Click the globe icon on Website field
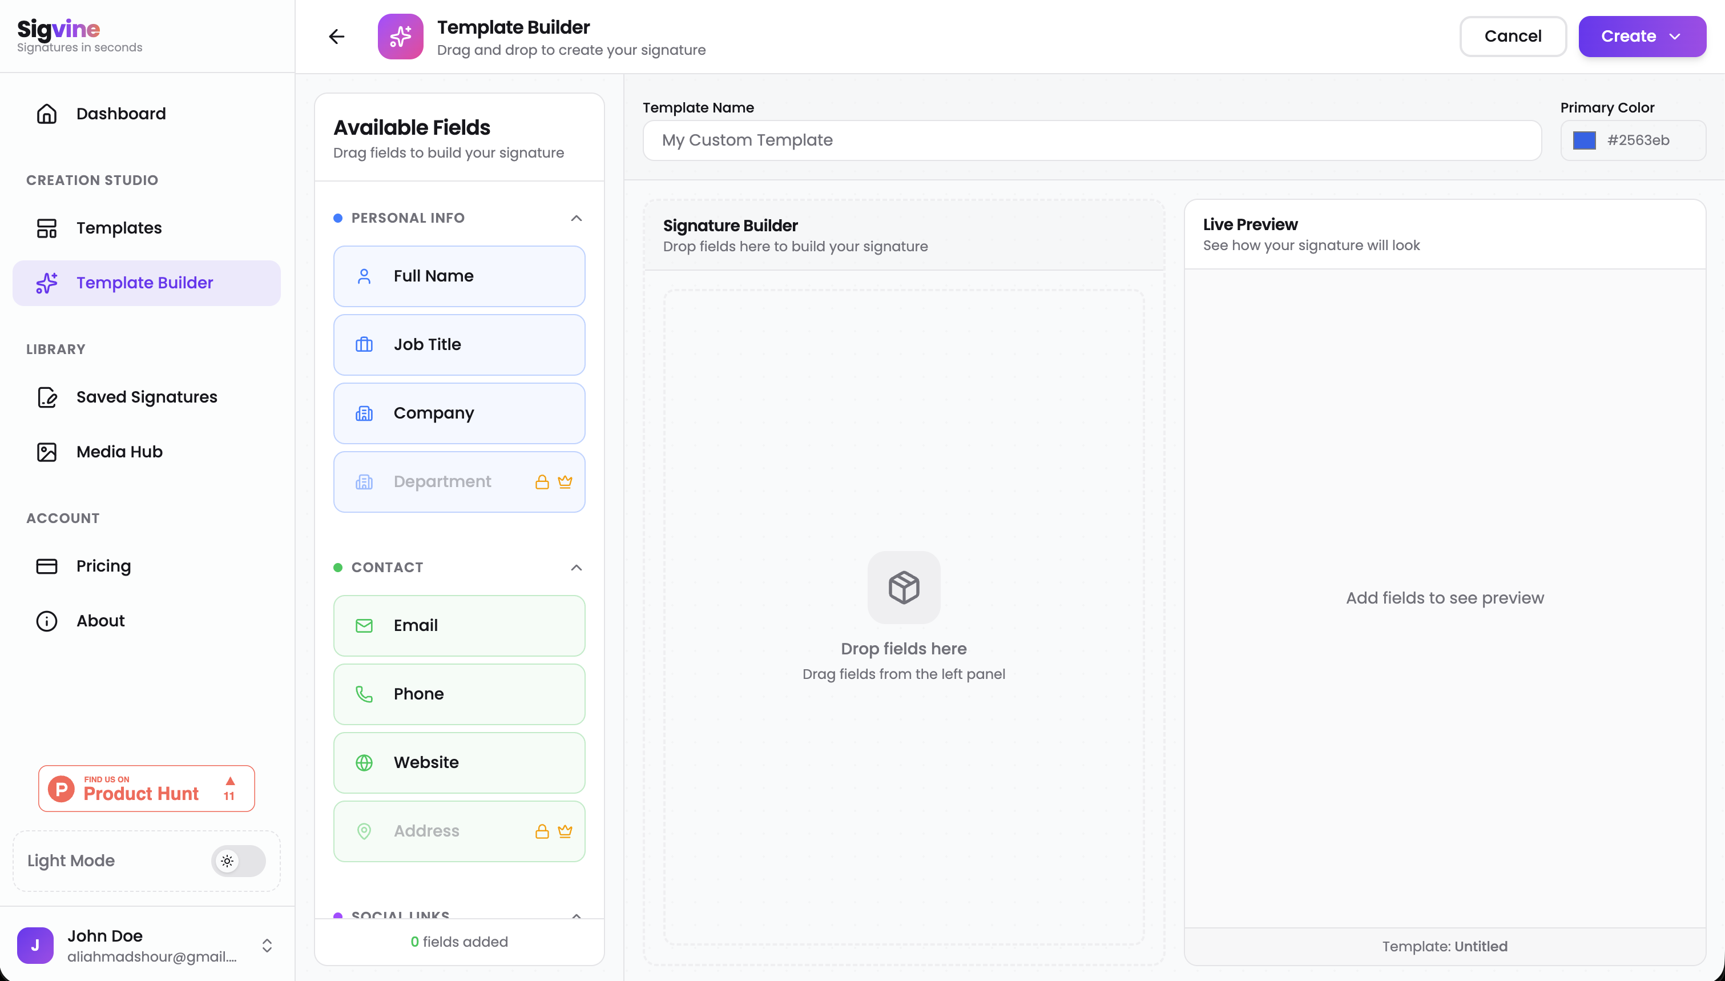This screenshot has width=1725, height=981. click(364, 763)
